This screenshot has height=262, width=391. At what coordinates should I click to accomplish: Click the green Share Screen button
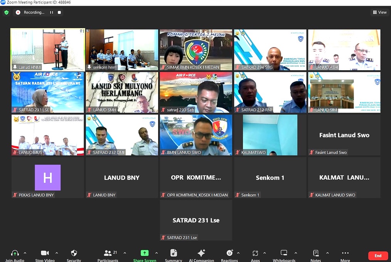point(145,253)
